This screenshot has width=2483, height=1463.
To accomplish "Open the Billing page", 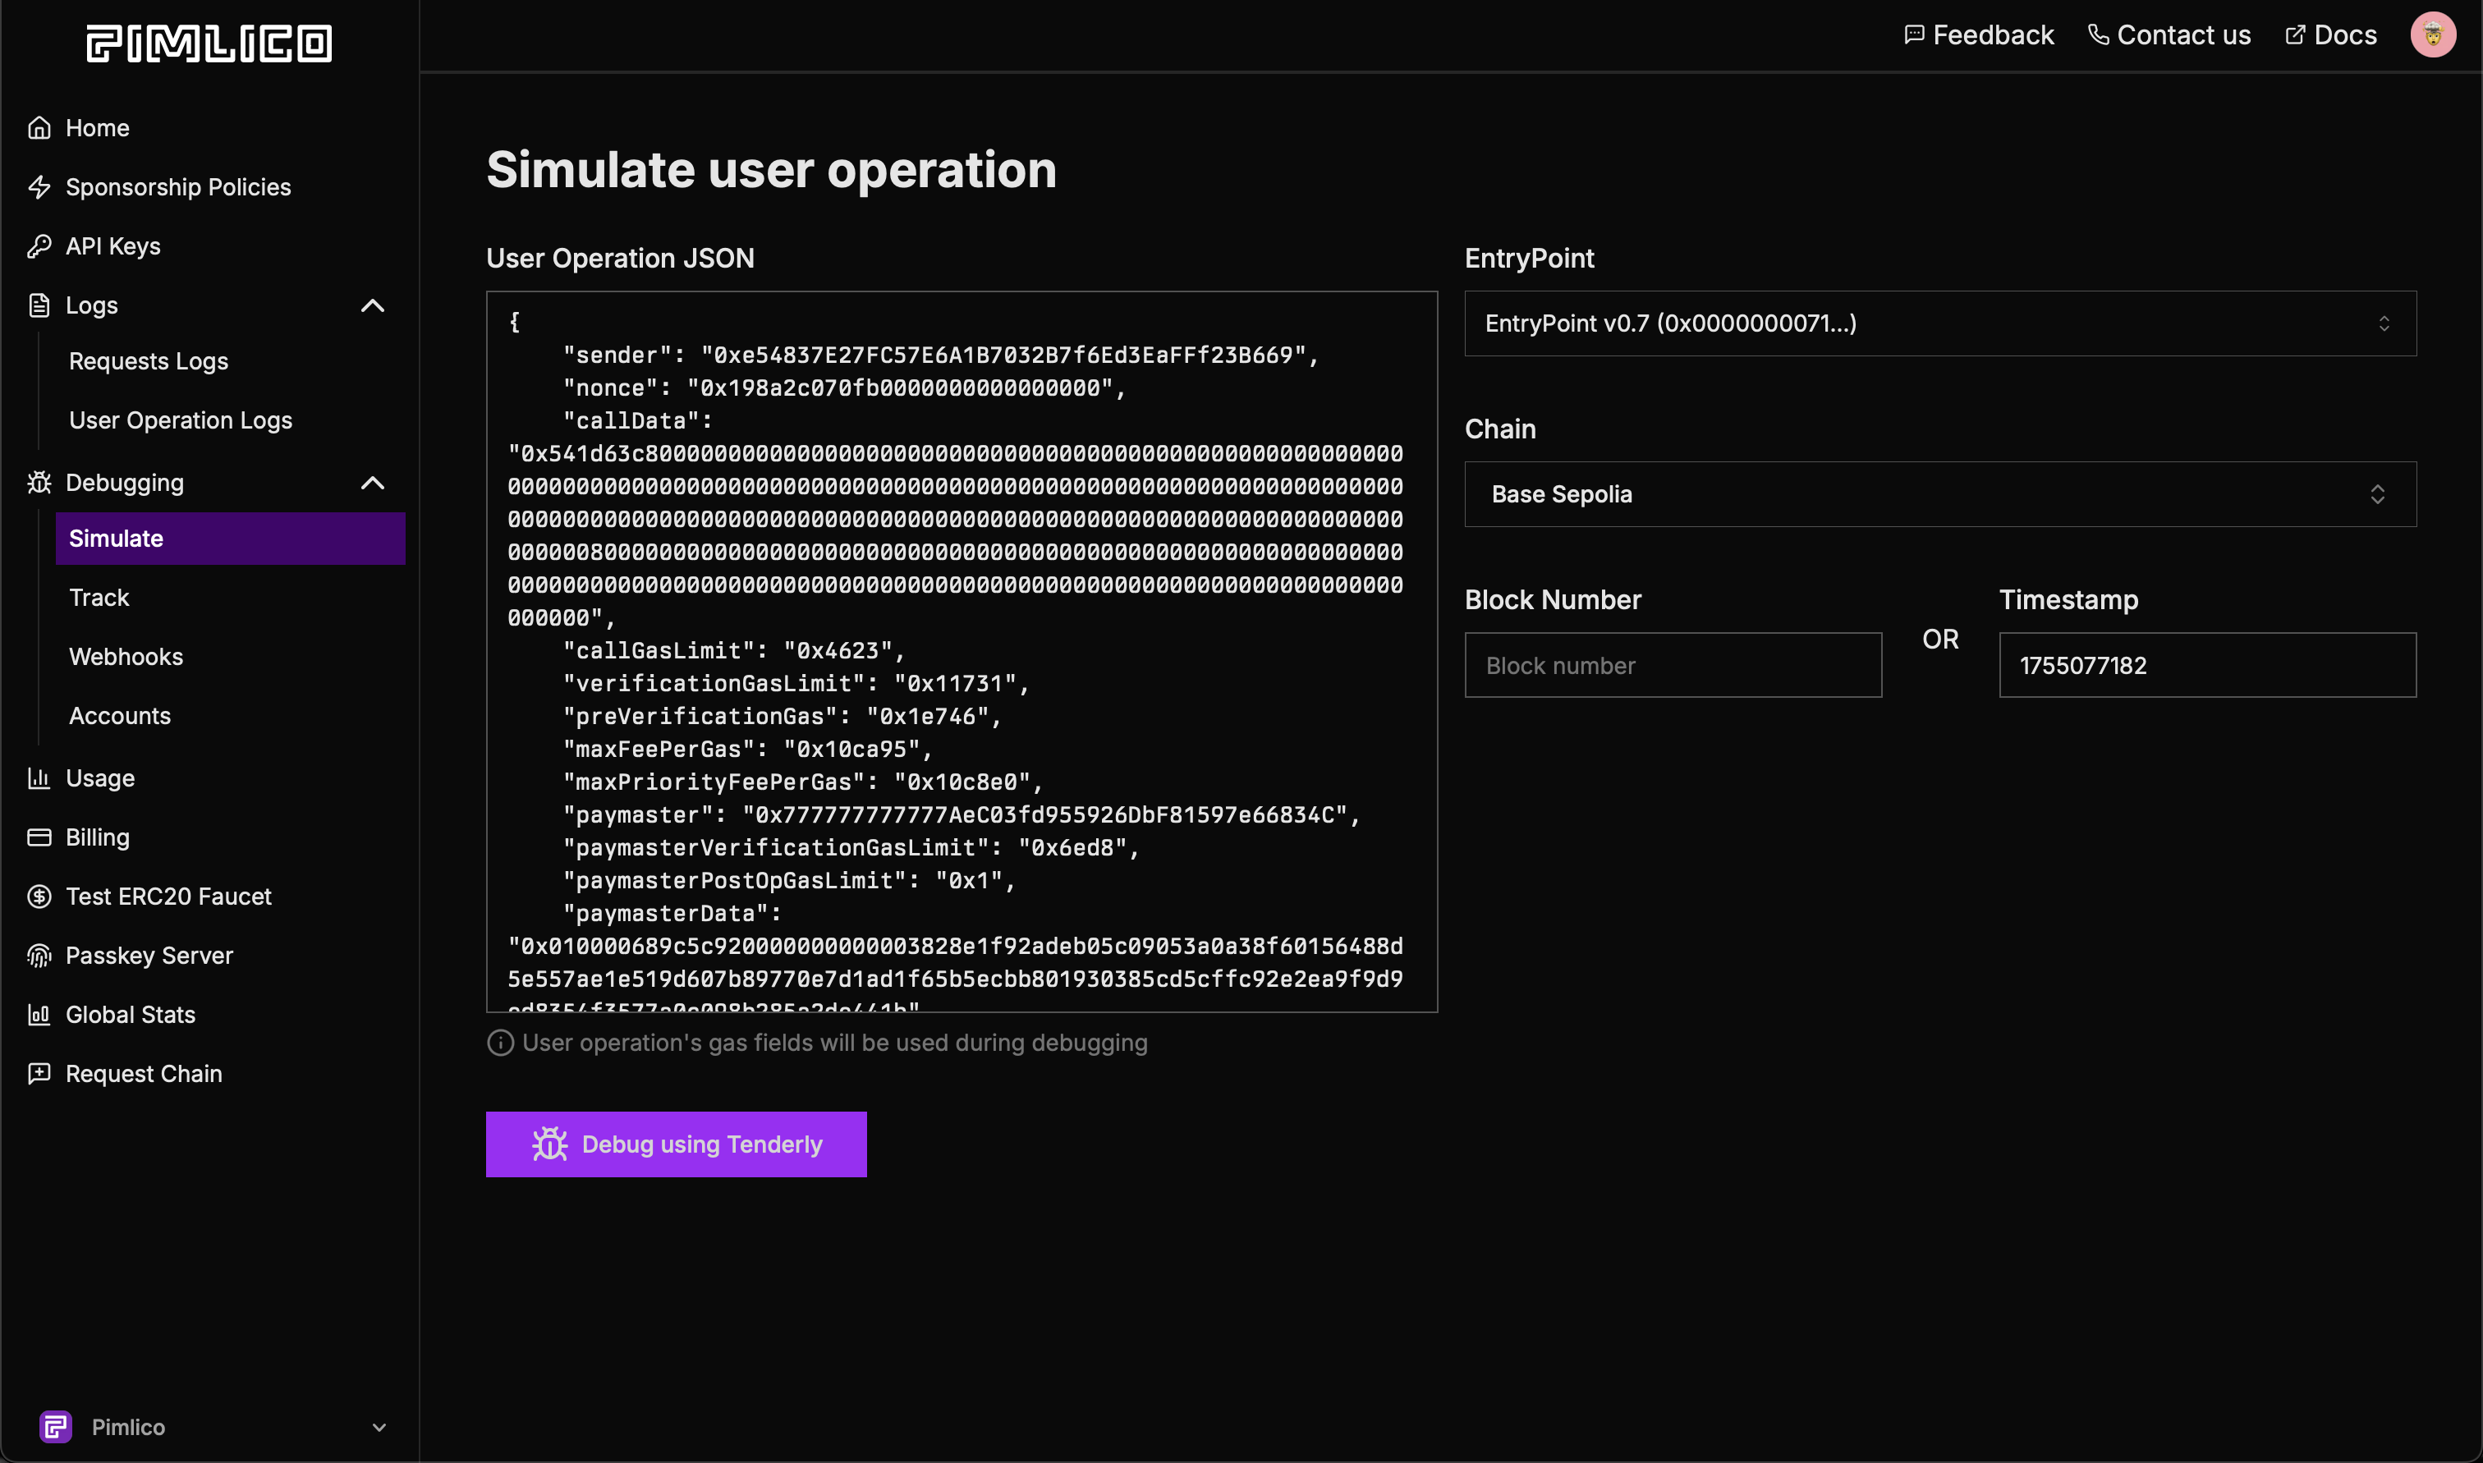I will pyautogui.click(x=98, y=838).
